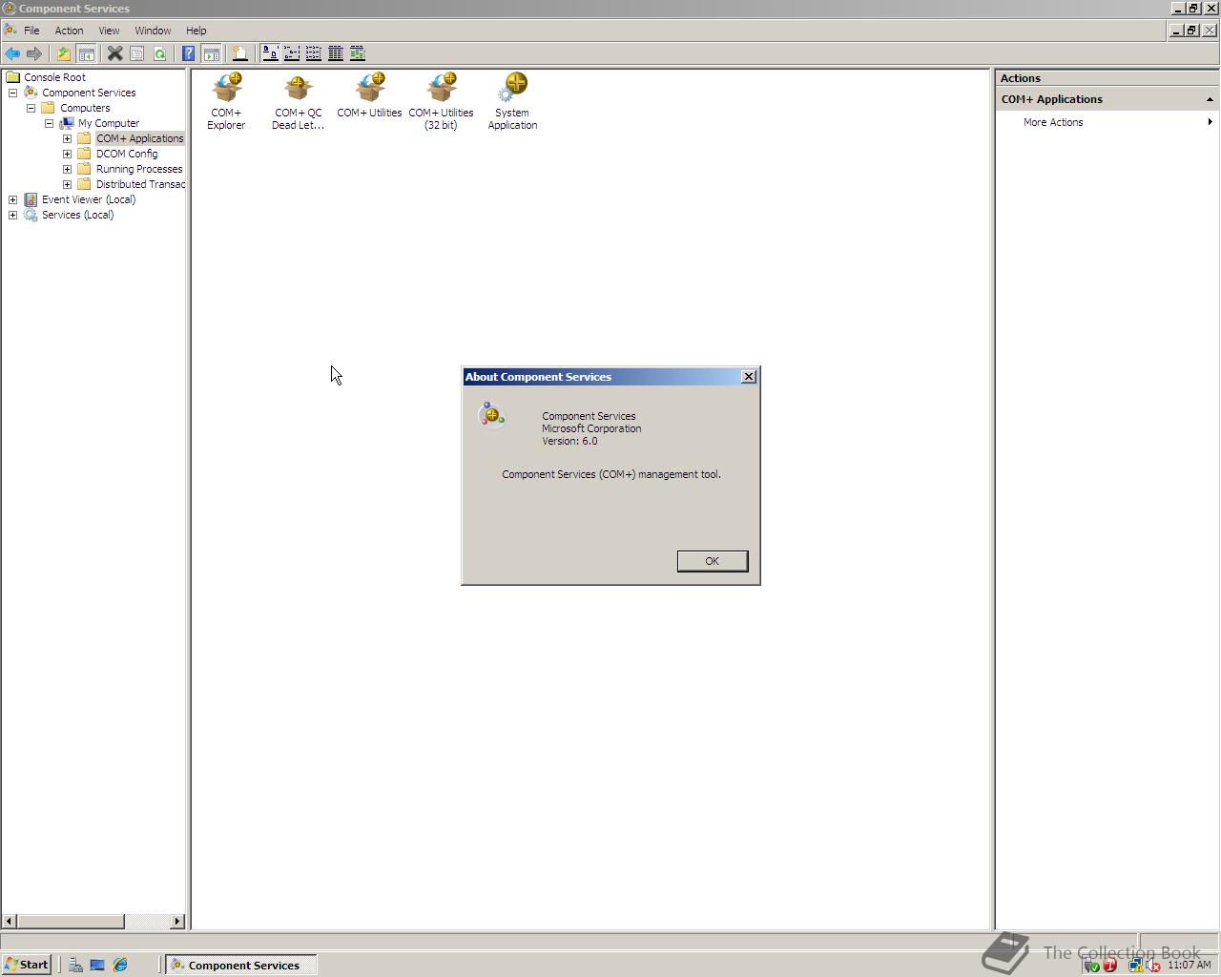1221x977 pixels.
Task: Click the tree pane scroll-right arrow
Action: [177, 921]
